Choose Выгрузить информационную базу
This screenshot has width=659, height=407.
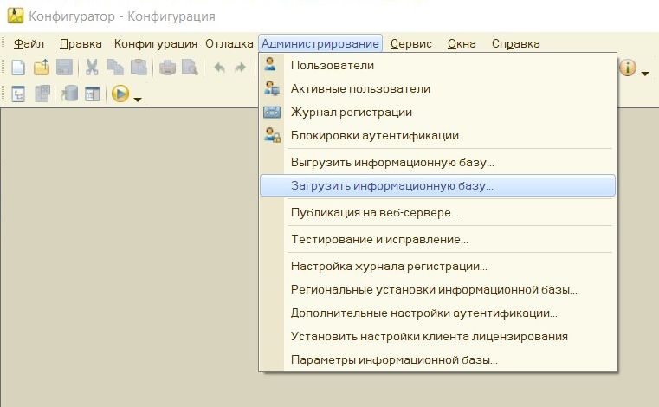437,162
